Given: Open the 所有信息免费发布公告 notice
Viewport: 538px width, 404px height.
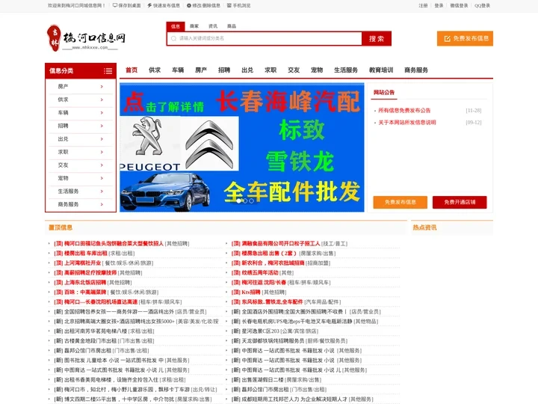Looking at the screenshot, I should click(404, 110).
